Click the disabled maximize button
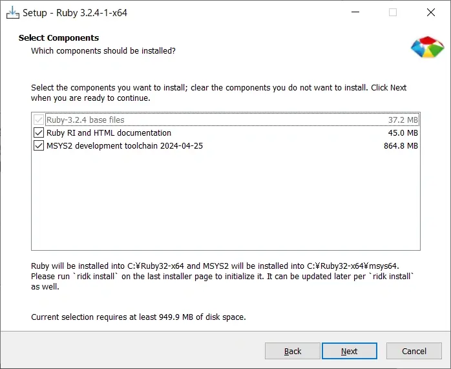The image size is (451, 369). click(x=393, y=12)
